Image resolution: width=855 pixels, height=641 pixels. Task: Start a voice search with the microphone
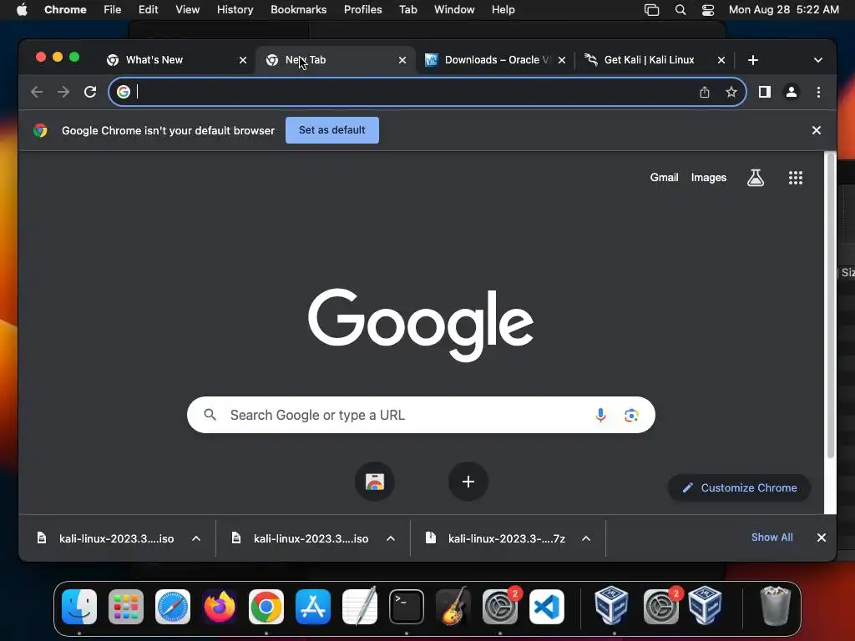click(x=600, y=416)
